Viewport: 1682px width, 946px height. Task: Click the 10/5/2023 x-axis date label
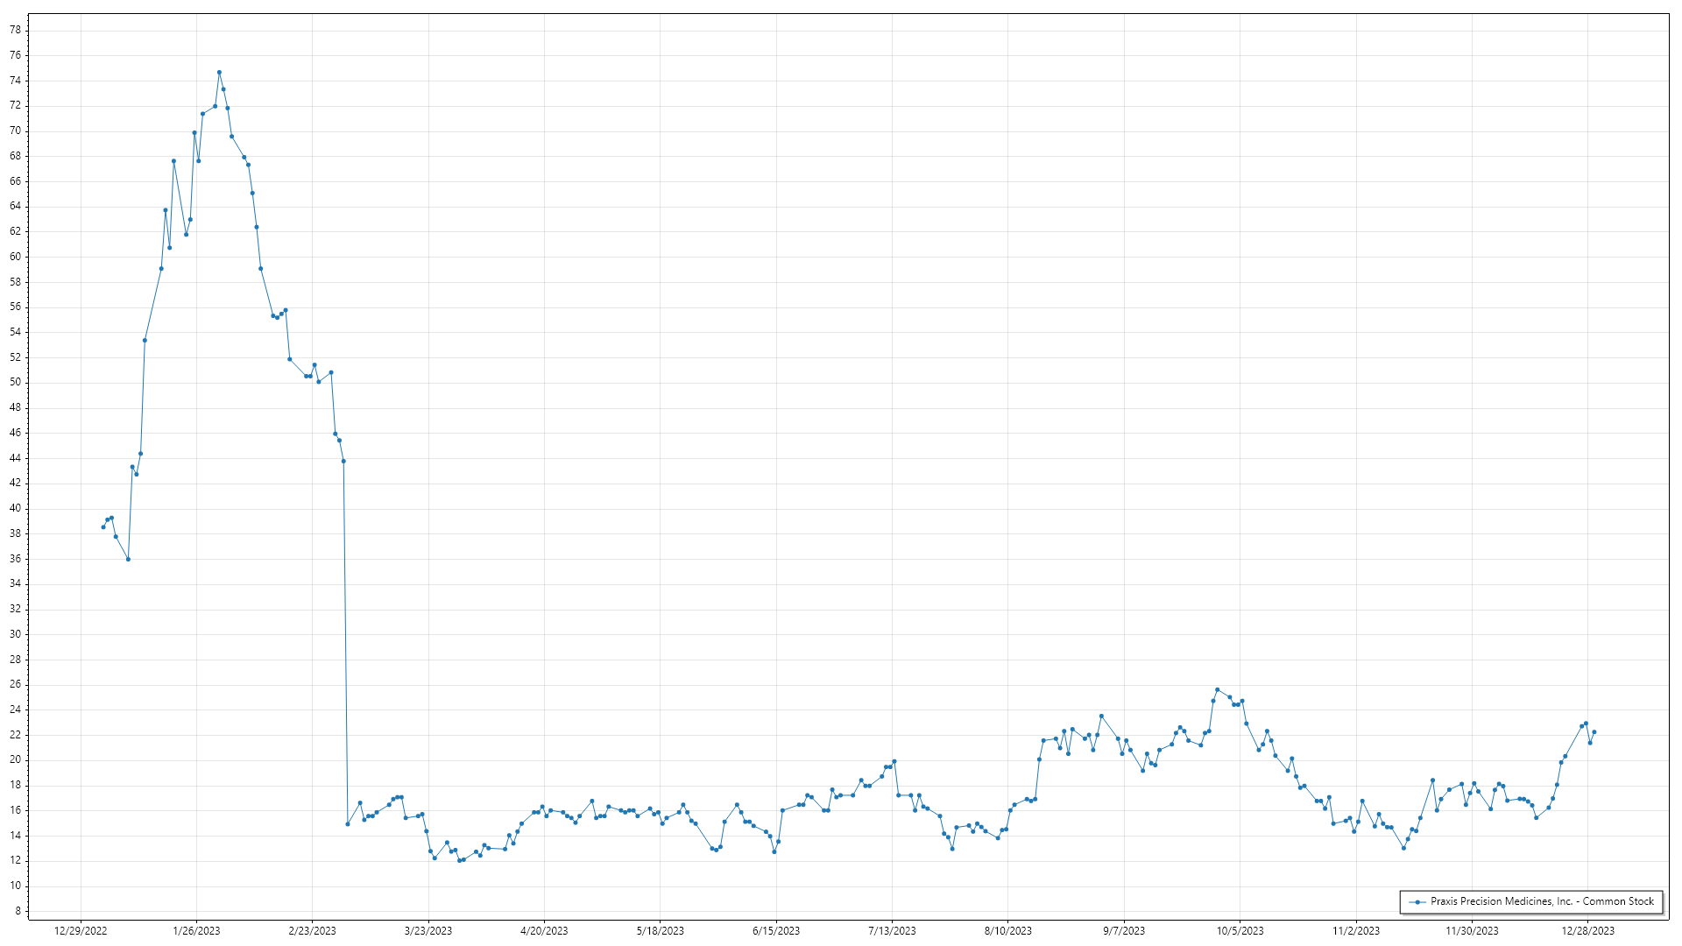[1240, 930]
